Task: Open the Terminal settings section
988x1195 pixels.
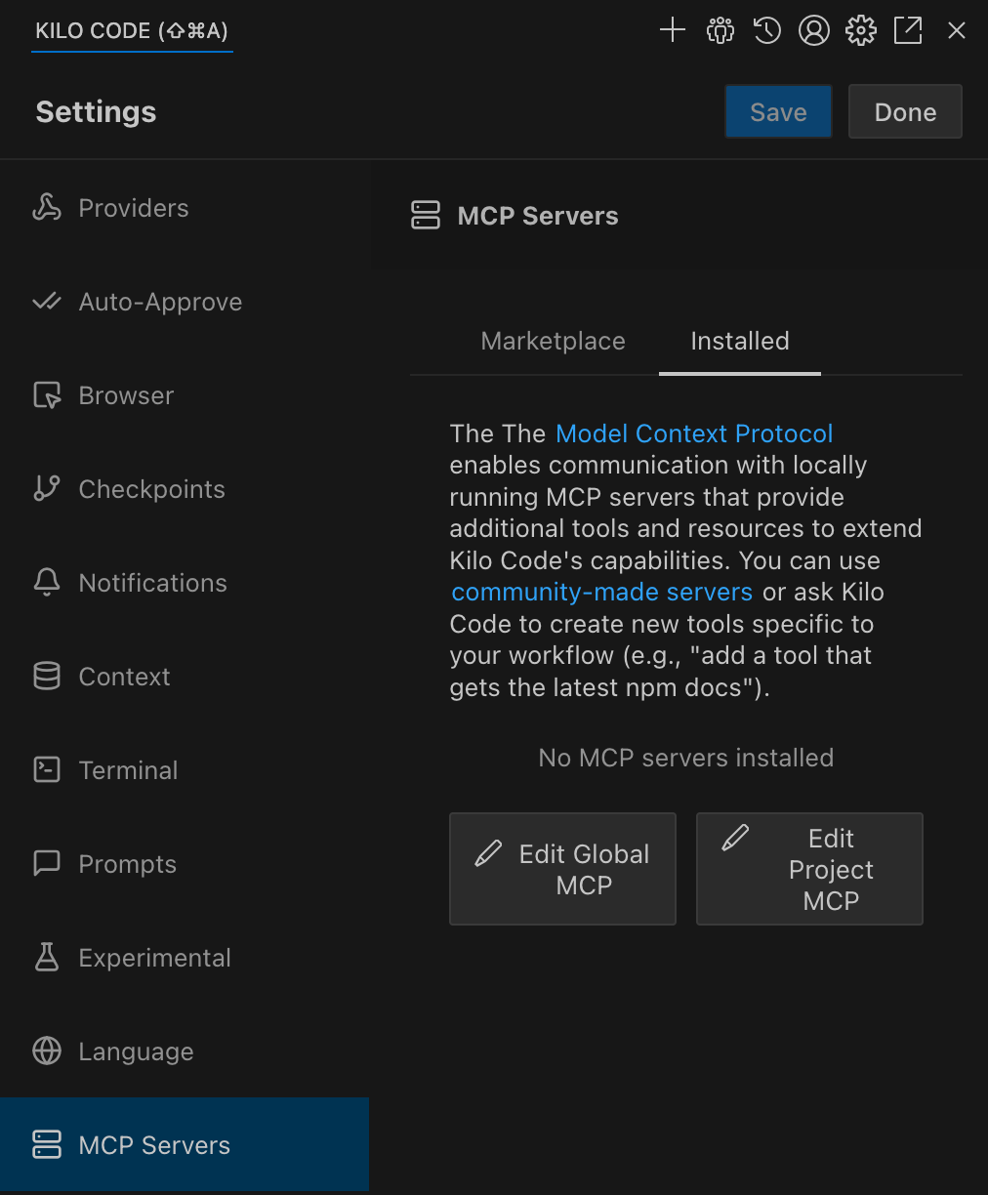Action: pyautogui.click(x=128, y=770)
